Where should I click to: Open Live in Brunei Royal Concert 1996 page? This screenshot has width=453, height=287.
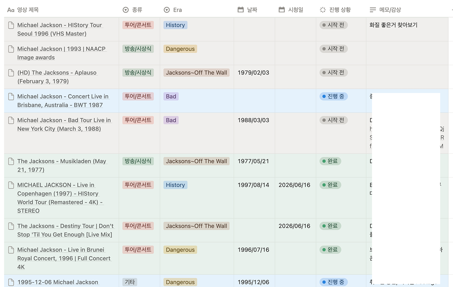pos(64,258)
